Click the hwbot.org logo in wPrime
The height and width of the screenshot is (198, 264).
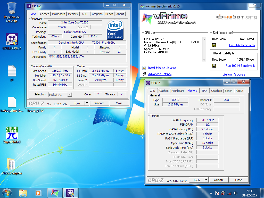tap(237, 17)
